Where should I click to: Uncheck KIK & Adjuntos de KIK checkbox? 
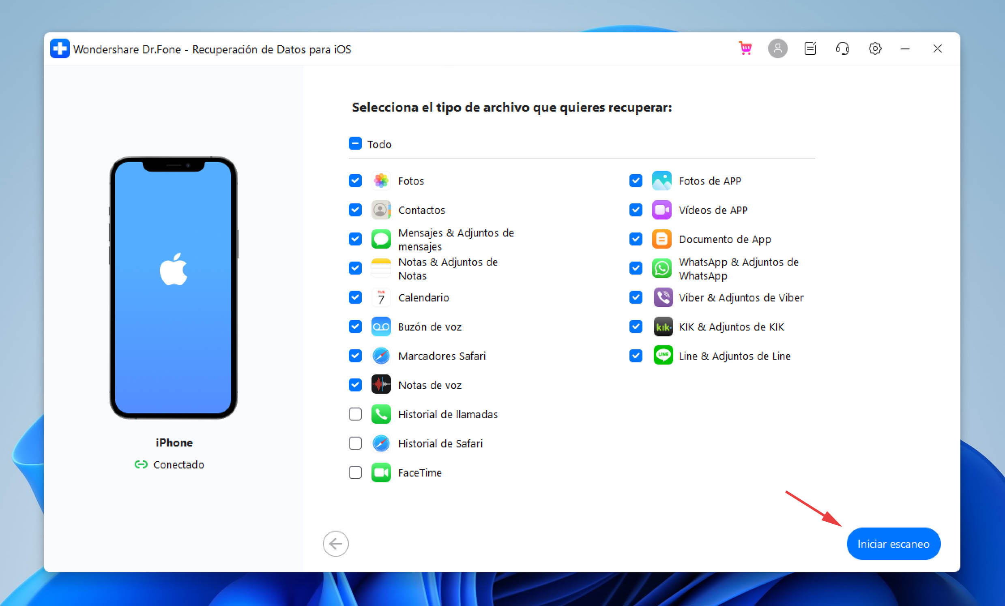click(x=636, y=327)
